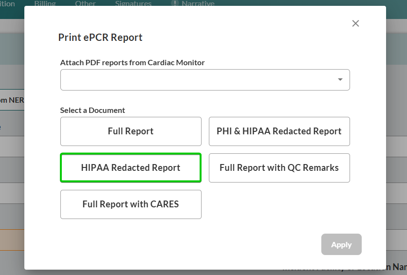The height and width of the screenshot is (275, 407).
Task: Select the Full Report document option
Action: click(130, 131)
